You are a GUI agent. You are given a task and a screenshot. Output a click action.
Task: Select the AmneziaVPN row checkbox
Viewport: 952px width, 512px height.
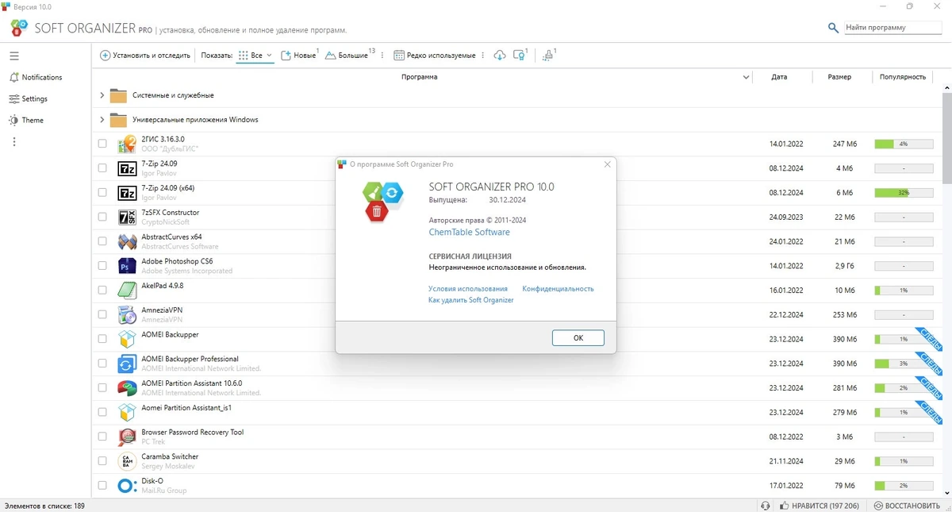[x=102, y=314]
